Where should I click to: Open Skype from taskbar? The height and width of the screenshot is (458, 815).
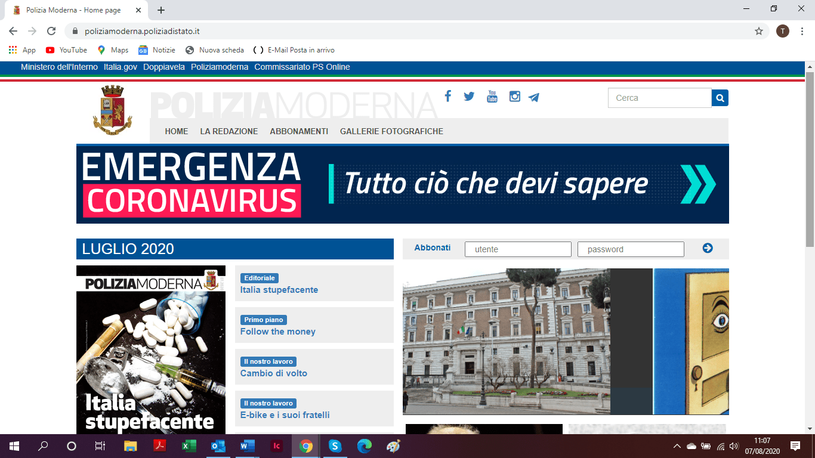(335, 445)
